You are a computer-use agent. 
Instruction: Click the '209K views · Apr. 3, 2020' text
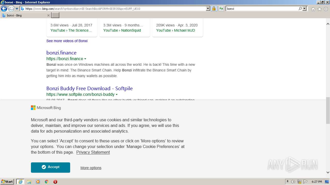(177, 25)
